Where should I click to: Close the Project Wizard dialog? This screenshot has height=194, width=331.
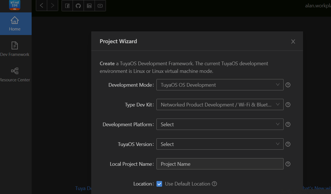[x=293, y=42]
